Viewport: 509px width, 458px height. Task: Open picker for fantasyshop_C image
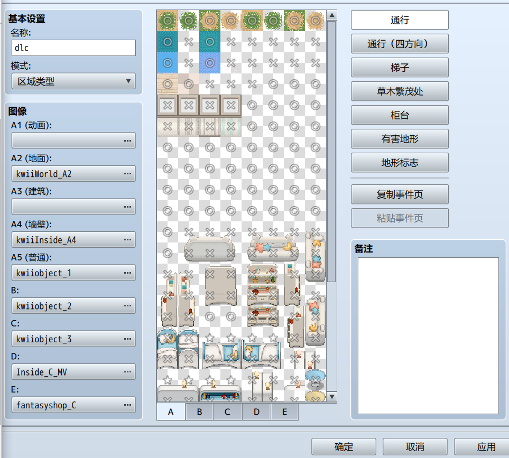tap(127, 405)
